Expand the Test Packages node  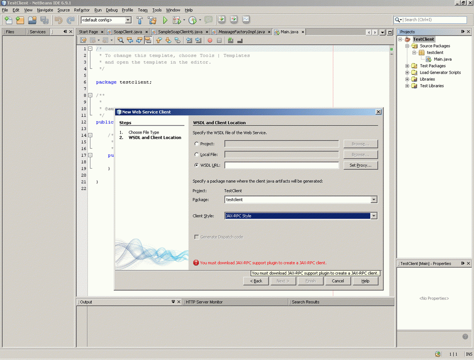coord(407,66)
